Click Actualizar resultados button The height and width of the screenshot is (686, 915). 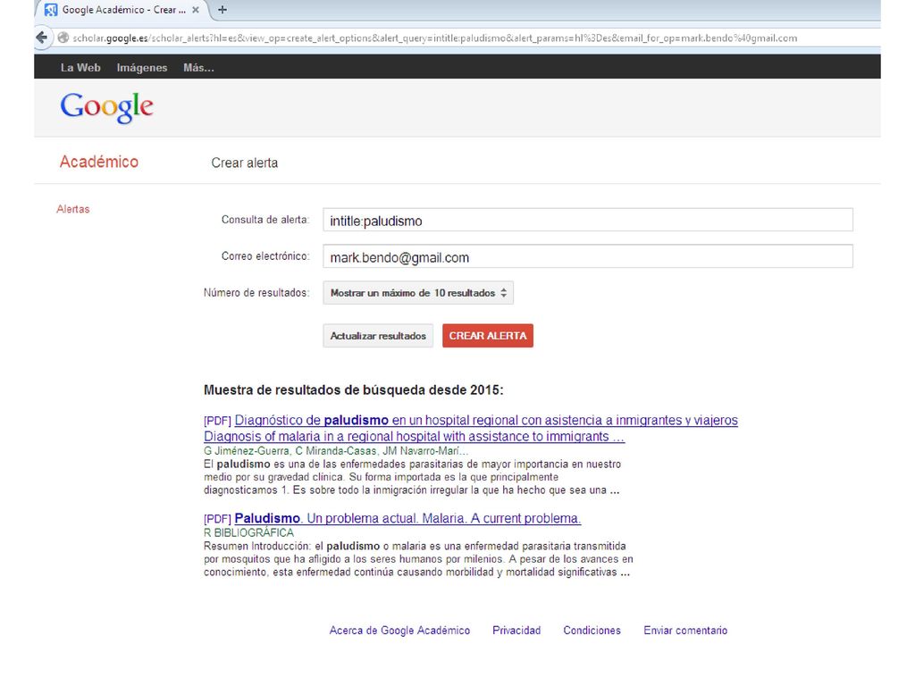[x=378, y=336]
